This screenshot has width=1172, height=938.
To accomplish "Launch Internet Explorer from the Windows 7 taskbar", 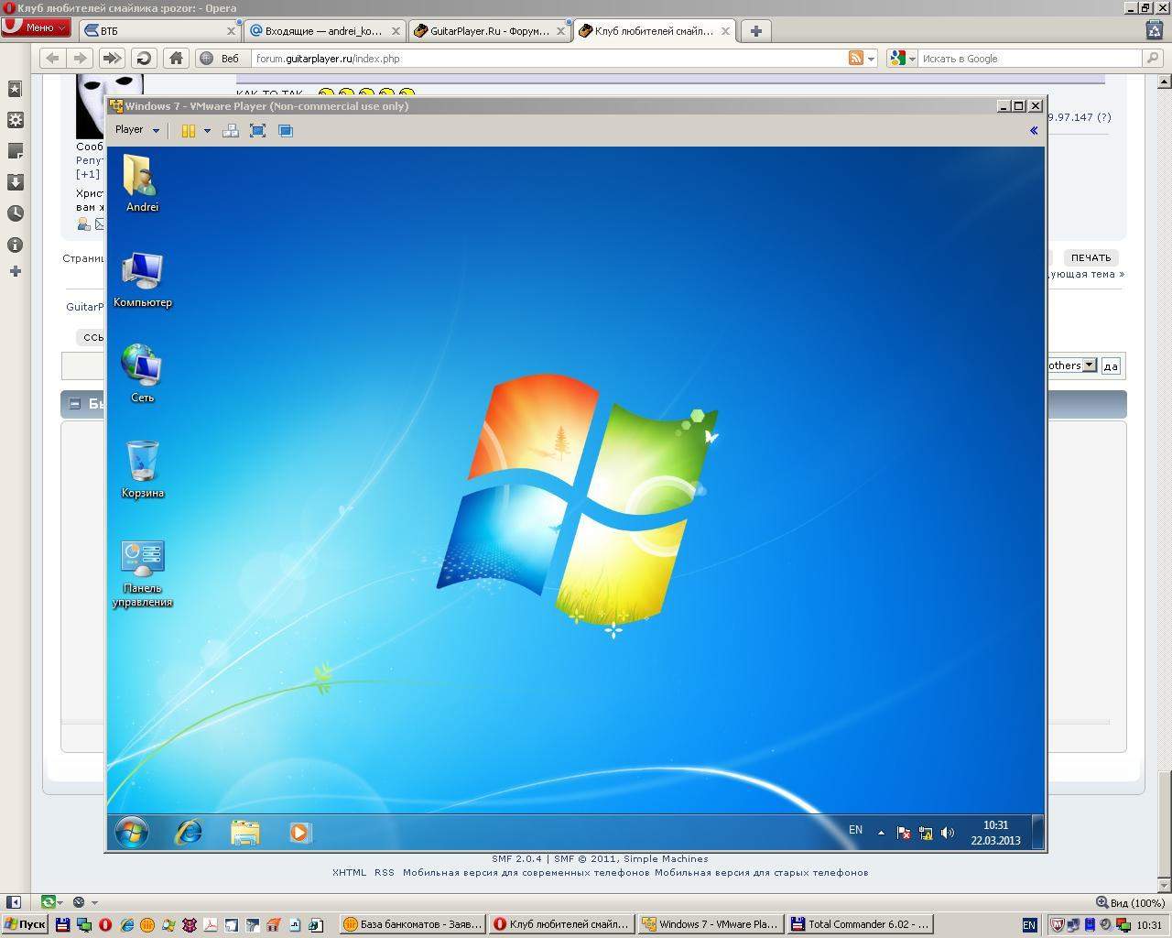I will pyautogui.click(x=189, y=832).
